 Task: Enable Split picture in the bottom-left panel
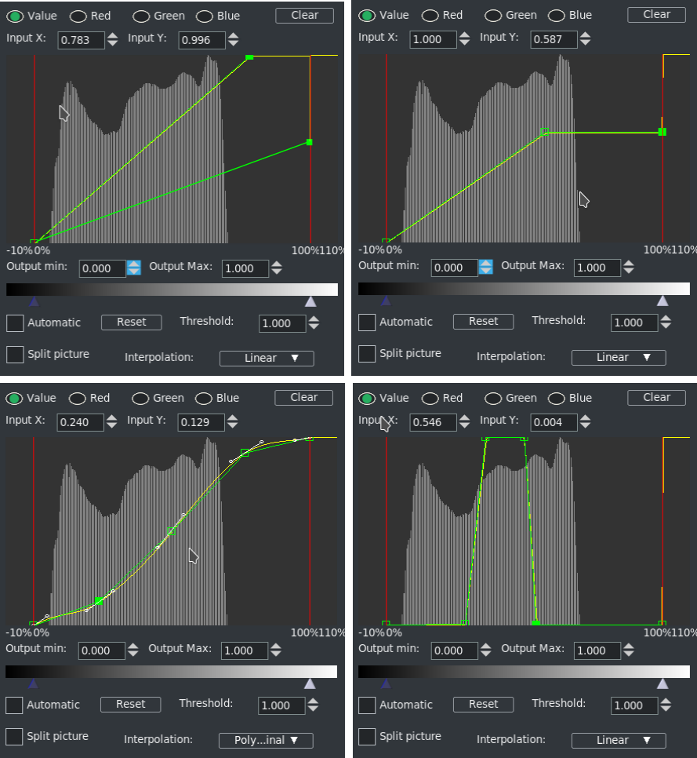[x=14, y=736]
